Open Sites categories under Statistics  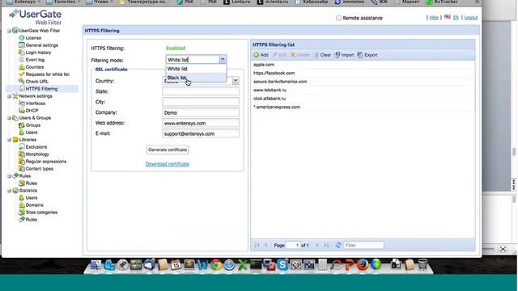[41, 212]
